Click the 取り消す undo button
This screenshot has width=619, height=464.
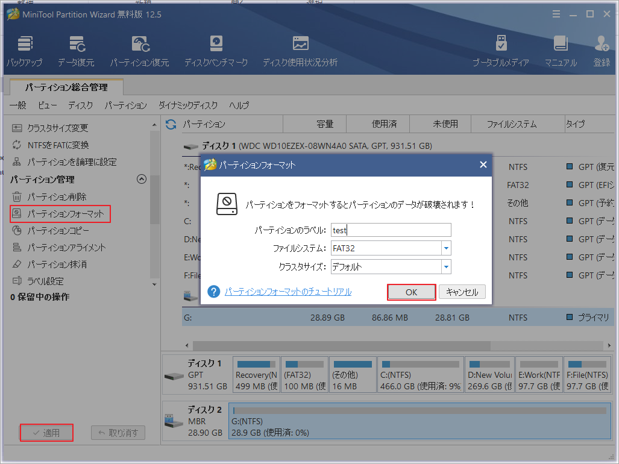118,433
